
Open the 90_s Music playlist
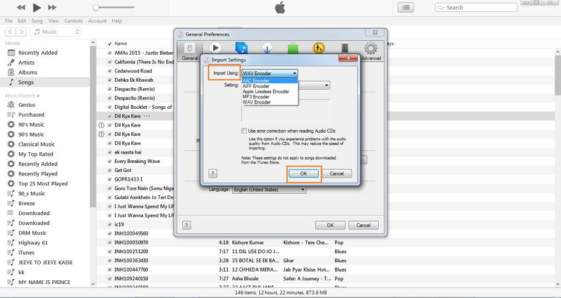(x=32, y=194)
